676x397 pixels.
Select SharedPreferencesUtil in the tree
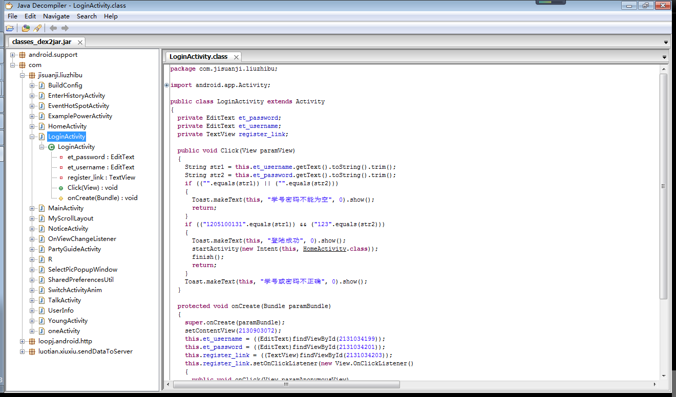click(81, 280)
